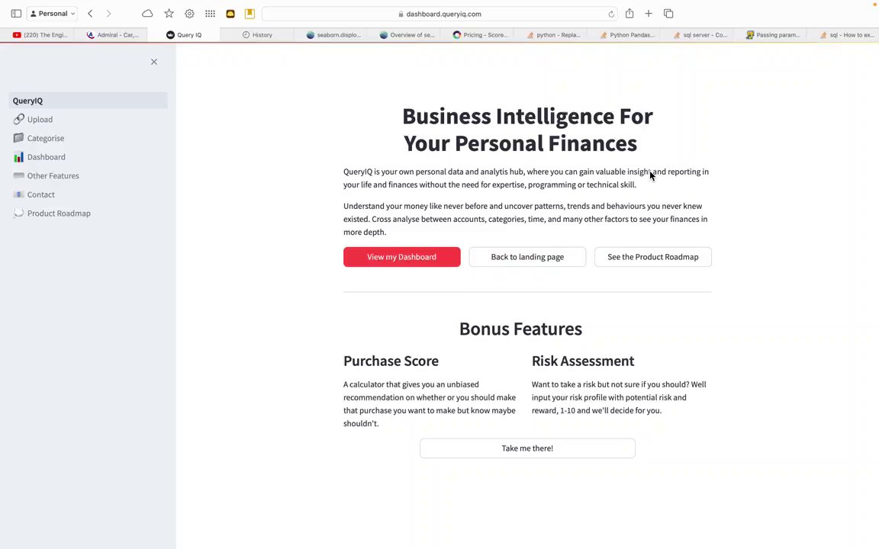Click the speech bubble icon beside Product Roadmap
879x549 pixels.
[18, 213]
